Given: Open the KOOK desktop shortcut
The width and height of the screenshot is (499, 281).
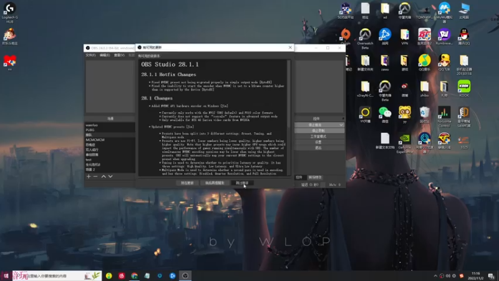Looking at the screenshot, I should click(x=464, y=89).
